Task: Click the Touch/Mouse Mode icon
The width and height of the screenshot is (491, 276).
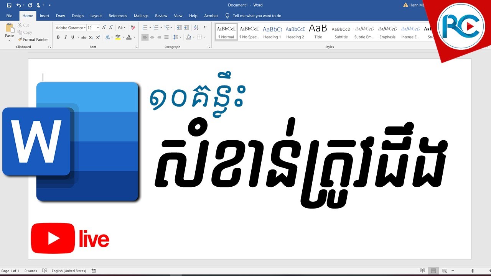Action: pyautogui.click(x=38, y=5)
